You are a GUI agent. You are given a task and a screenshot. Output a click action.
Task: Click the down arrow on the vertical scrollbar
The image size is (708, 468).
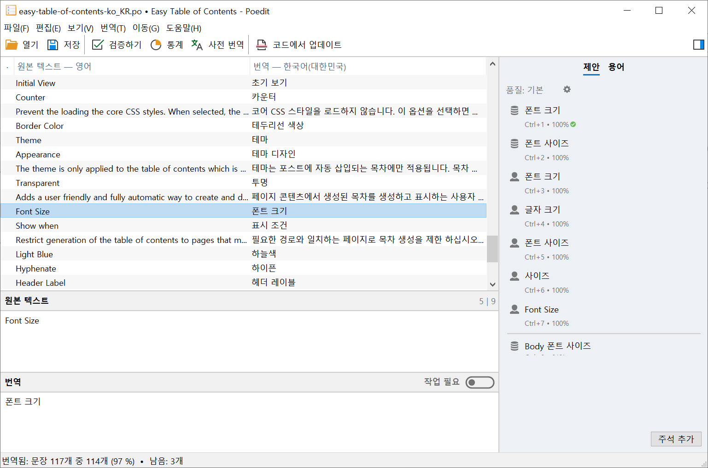(x=492, y=284)
